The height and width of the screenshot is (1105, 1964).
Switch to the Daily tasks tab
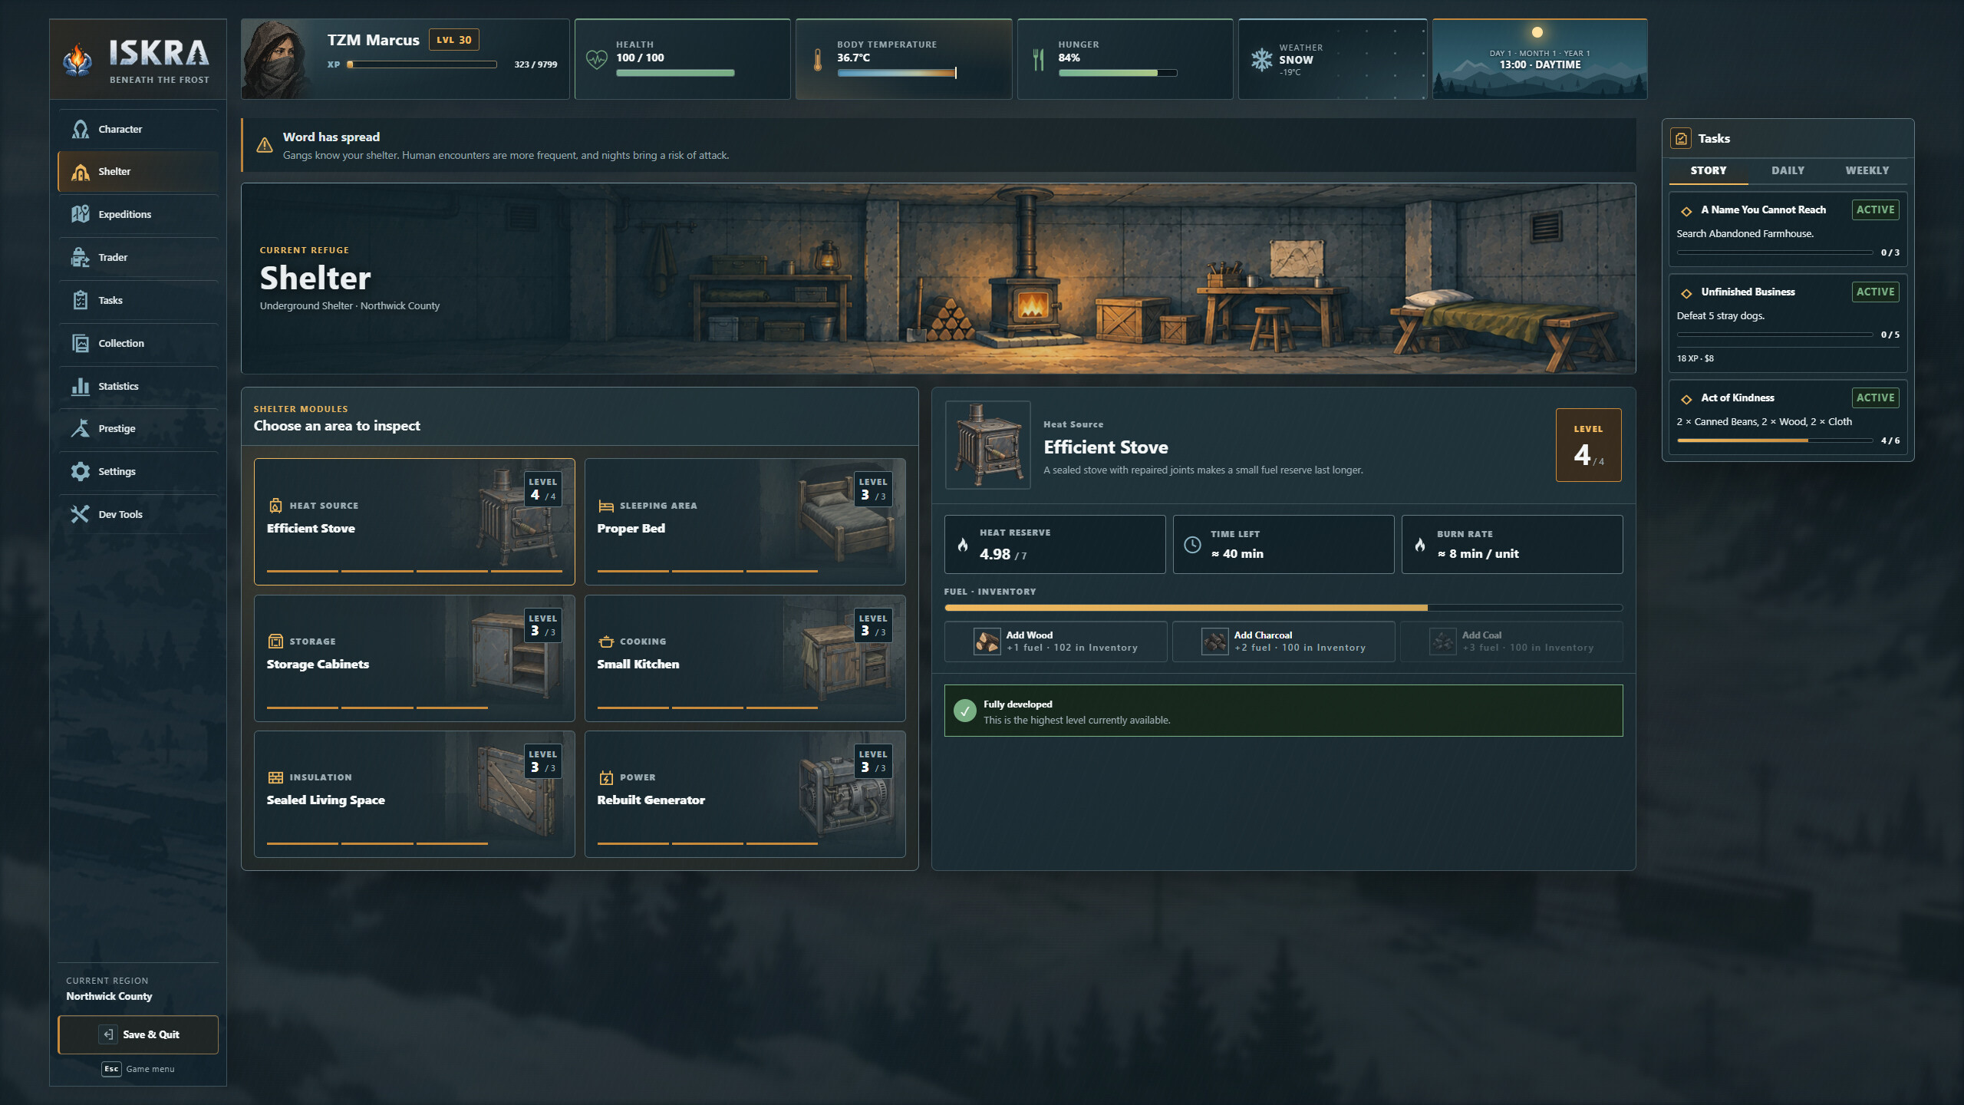(x=1788, y=170)
